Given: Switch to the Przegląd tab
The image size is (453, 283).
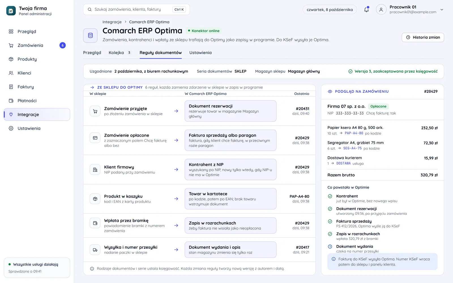Looking at the screenshot, I should (x=92, y=53).
